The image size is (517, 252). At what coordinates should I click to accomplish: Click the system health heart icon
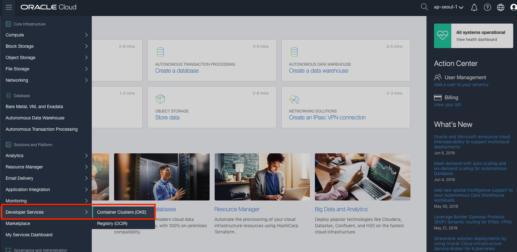[x=443, y=36]
